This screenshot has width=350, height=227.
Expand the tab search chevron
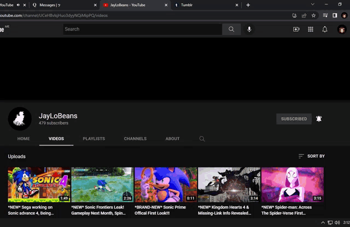[x=312, y=4]
